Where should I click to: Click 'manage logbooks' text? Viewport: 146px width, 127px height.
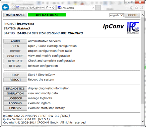[x=40, y=98]
